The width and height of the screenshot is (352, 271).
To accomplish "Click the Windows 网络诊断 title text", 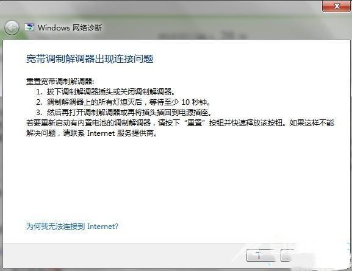I will click(x=70, y=28).
